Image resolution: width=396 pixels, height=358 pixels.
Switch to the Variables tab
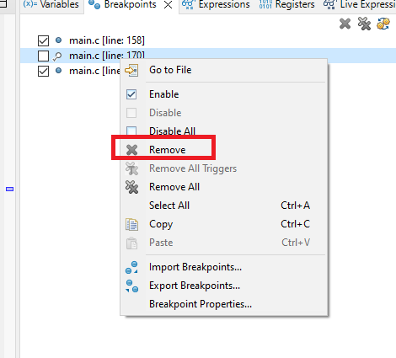coord(51,4)
